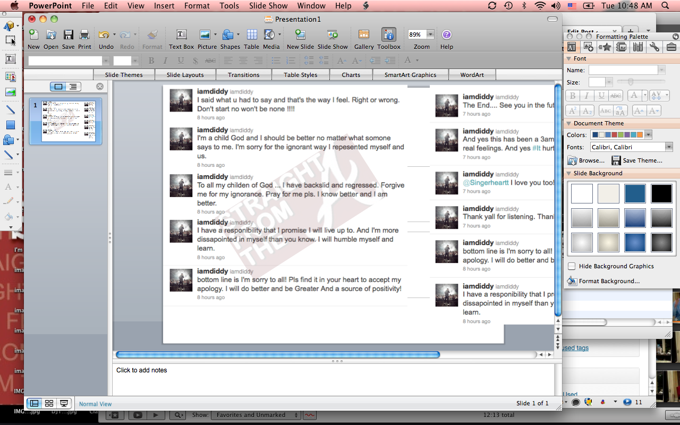The width and height of the screenshot is (680, 425).
Task: Collapse the Slide Background section
Action: click(569, 173)
